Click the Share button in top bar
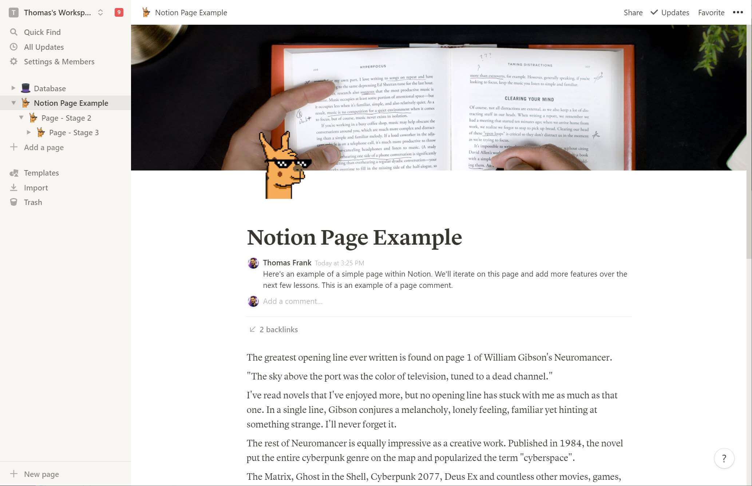Screen dimensions: 752x486 tap(633, 12)
